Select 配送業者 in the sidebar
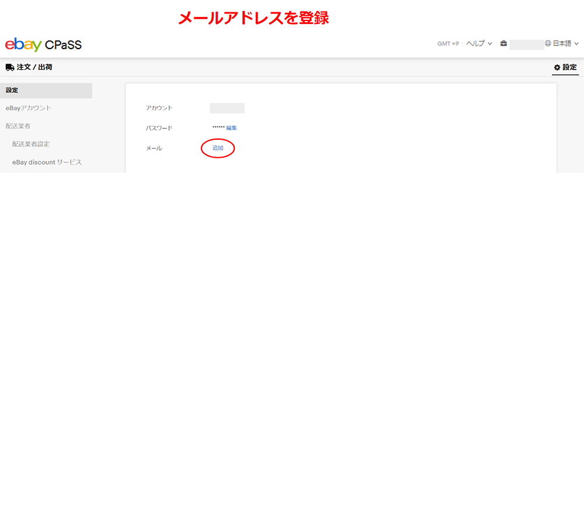The height and width of the screenshot is (526, 584). click(18, 126)
